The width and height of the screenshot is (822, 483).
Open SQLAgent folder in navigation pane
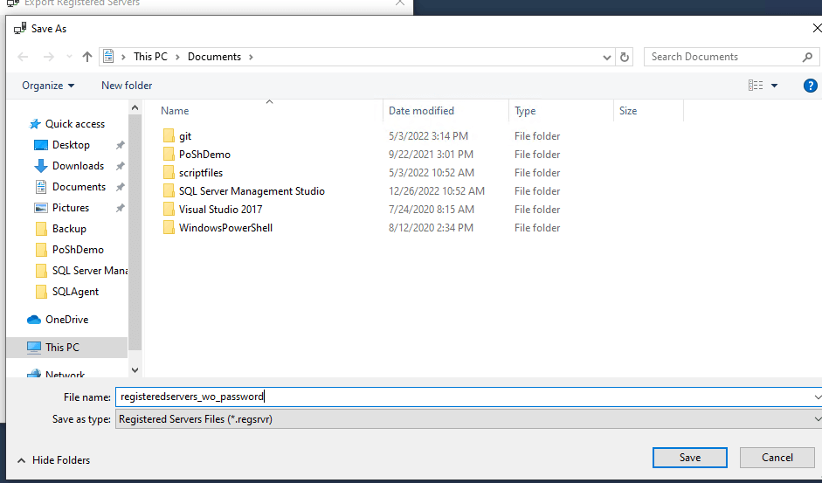point(75,292)
